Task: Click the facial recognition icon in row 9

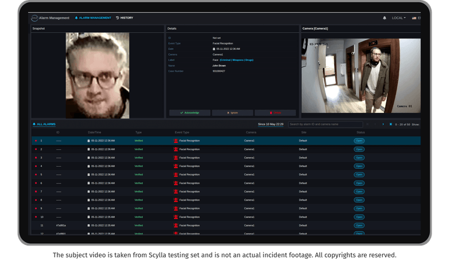Action: point(176,209)
